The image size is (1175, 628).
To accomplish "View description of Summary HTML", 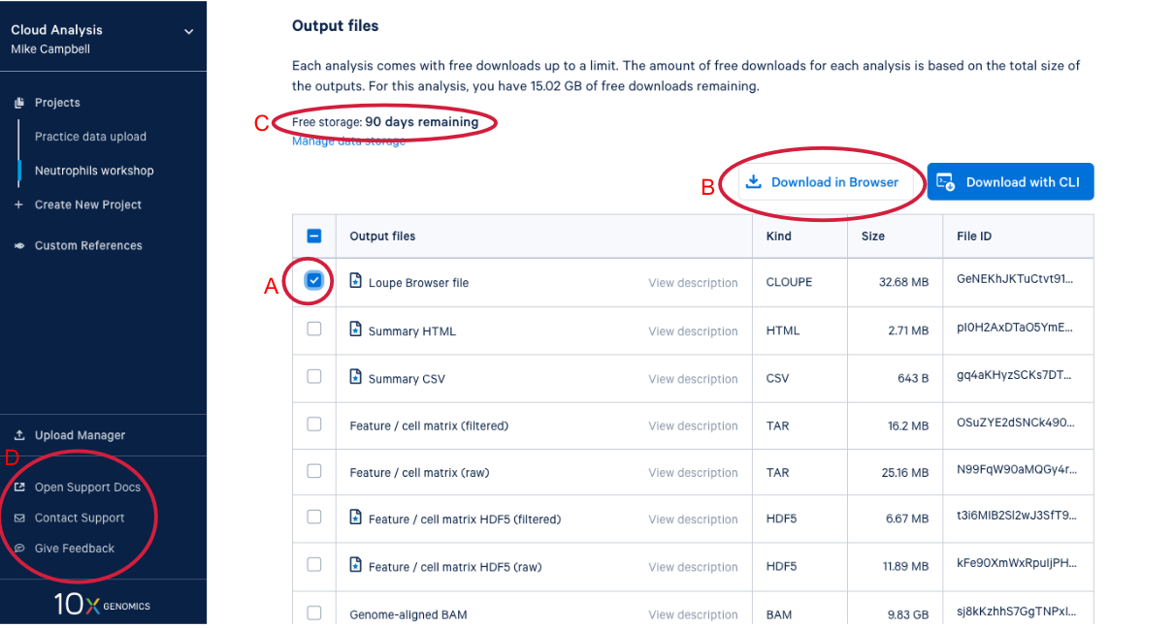I will 693,331.
